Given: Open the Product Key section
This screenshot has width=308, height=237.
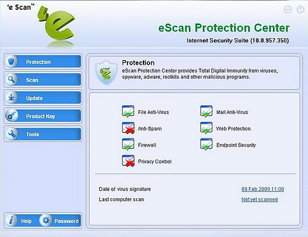Looking at the screenshot, I should (43, 116).
